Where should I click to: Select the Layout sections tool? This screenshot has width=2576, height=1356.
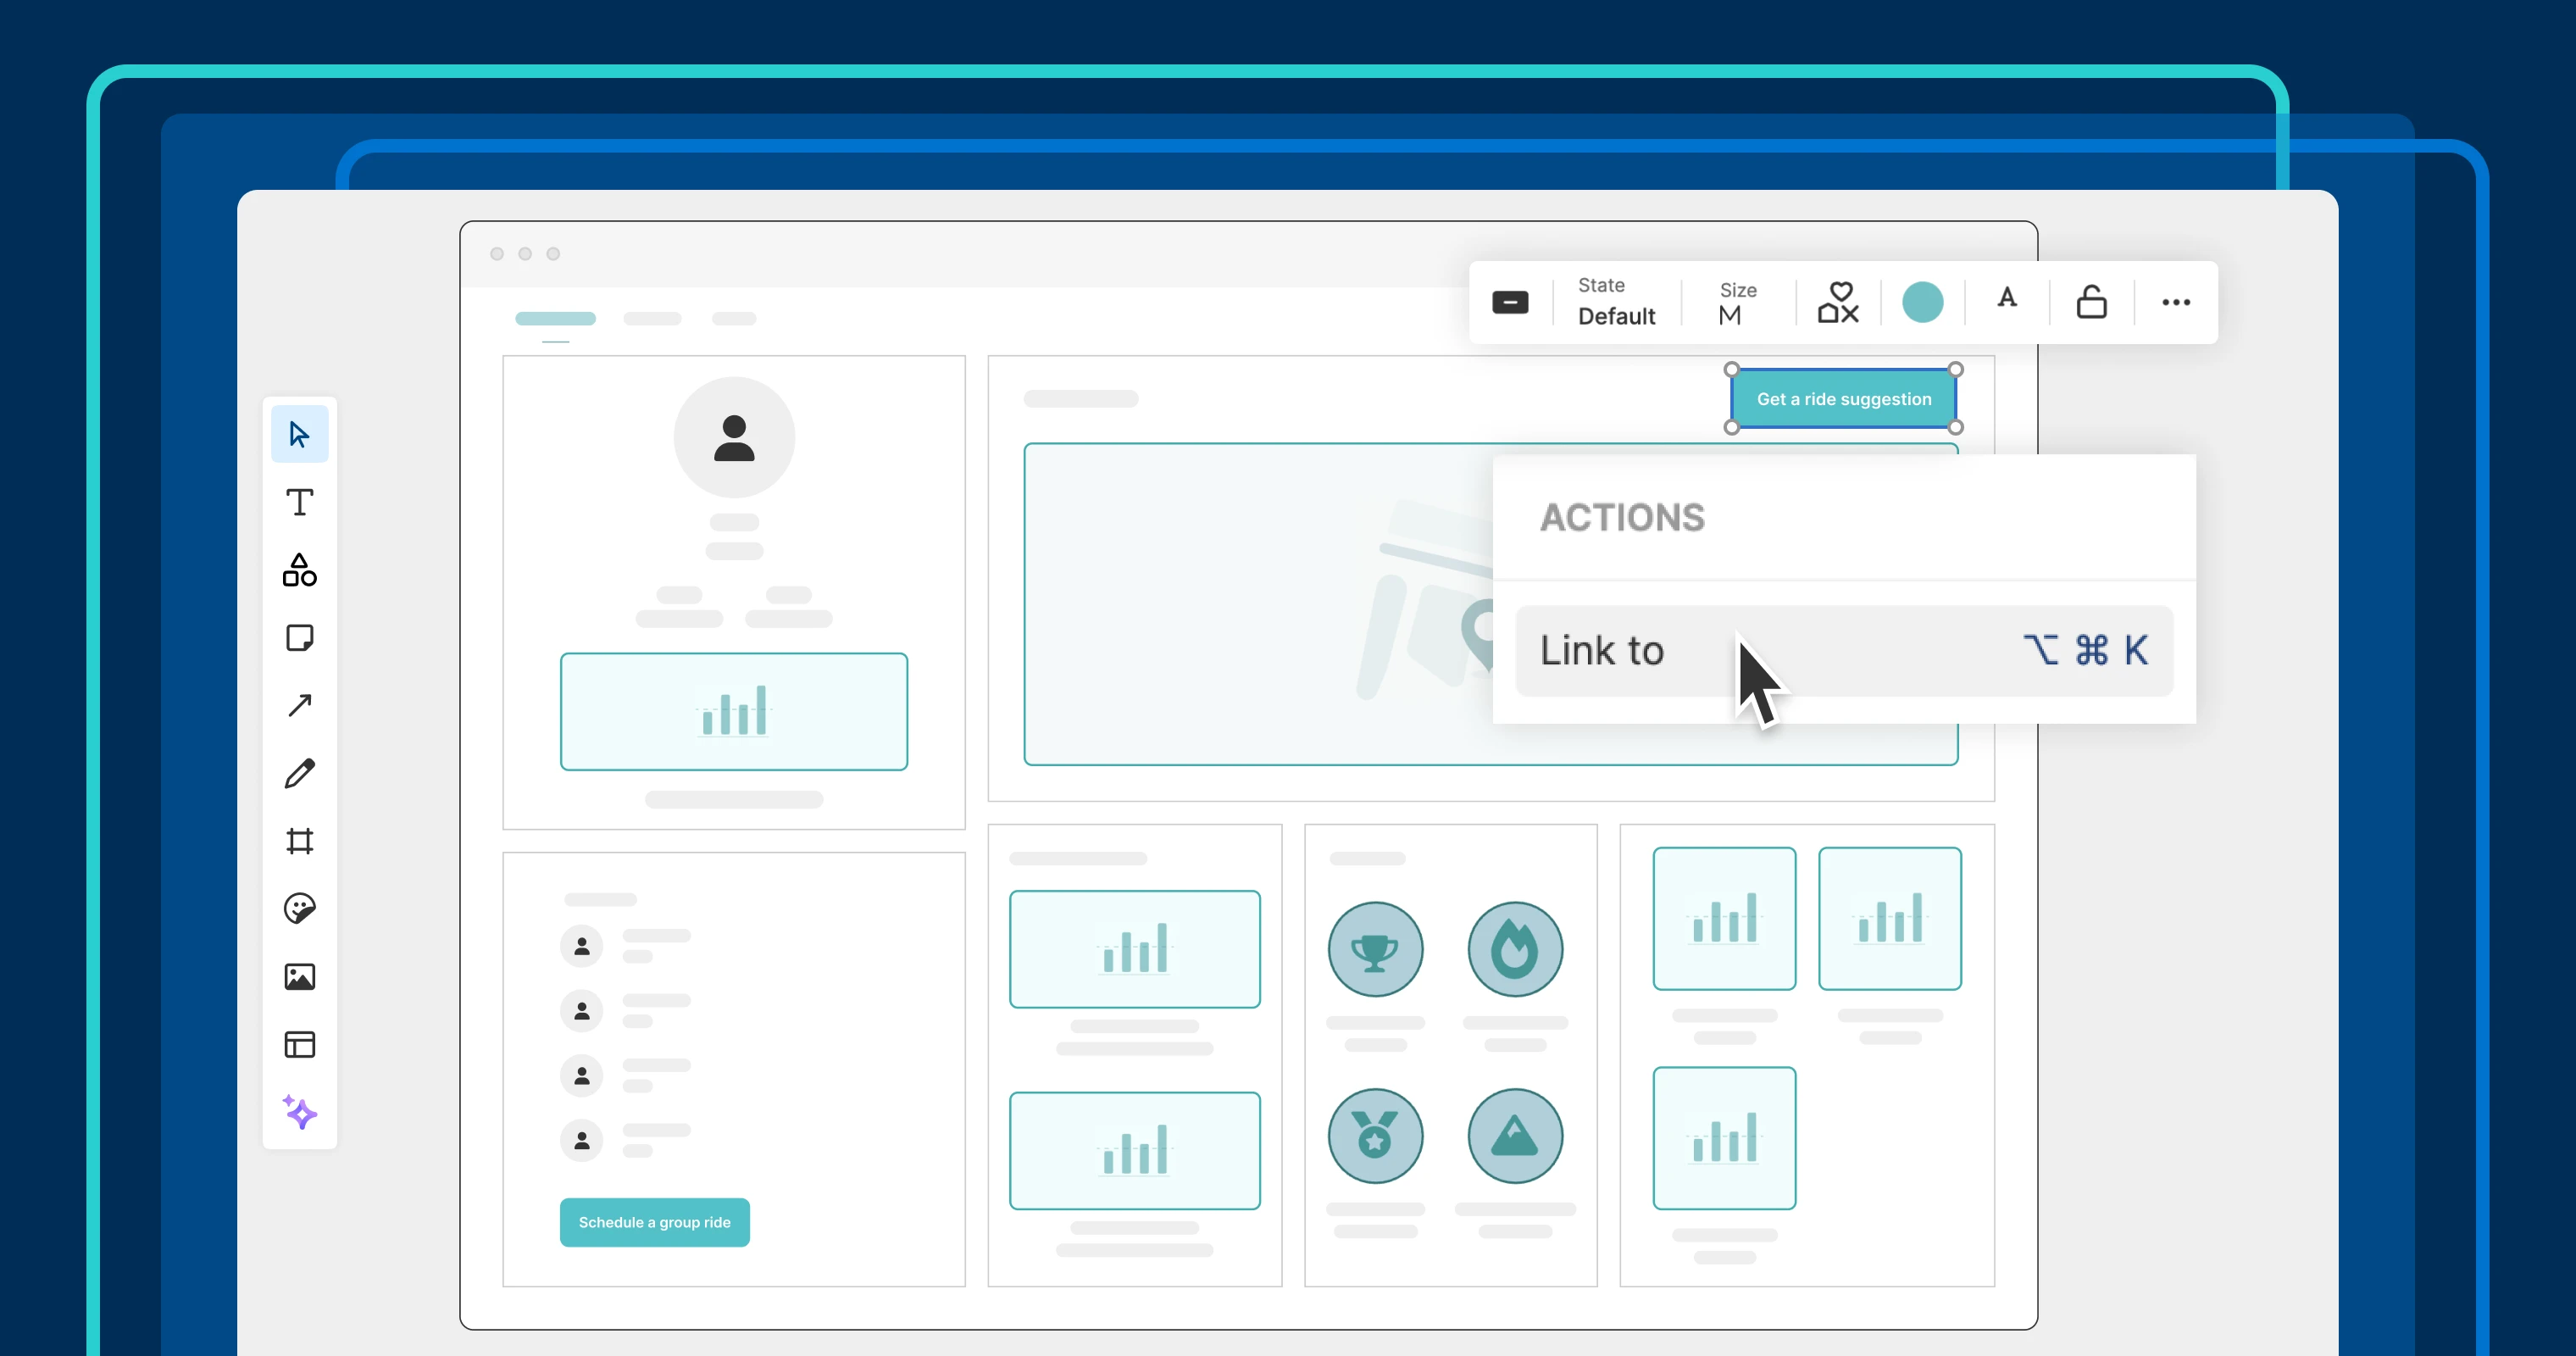(299, 1045)
